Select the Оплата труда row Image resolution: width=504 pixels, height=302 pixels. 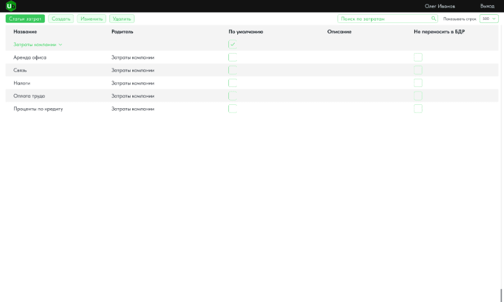tap(29, 96)
